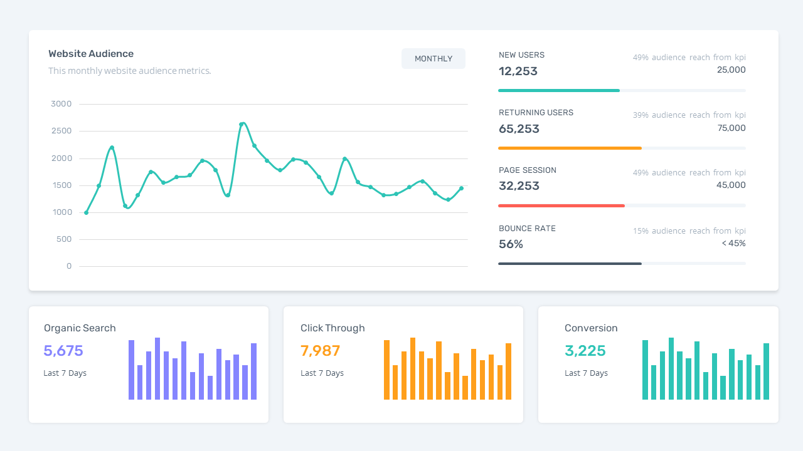Click the MONTHLY filter button
Screen dimensions: 803x451
[x=433, y=58]
